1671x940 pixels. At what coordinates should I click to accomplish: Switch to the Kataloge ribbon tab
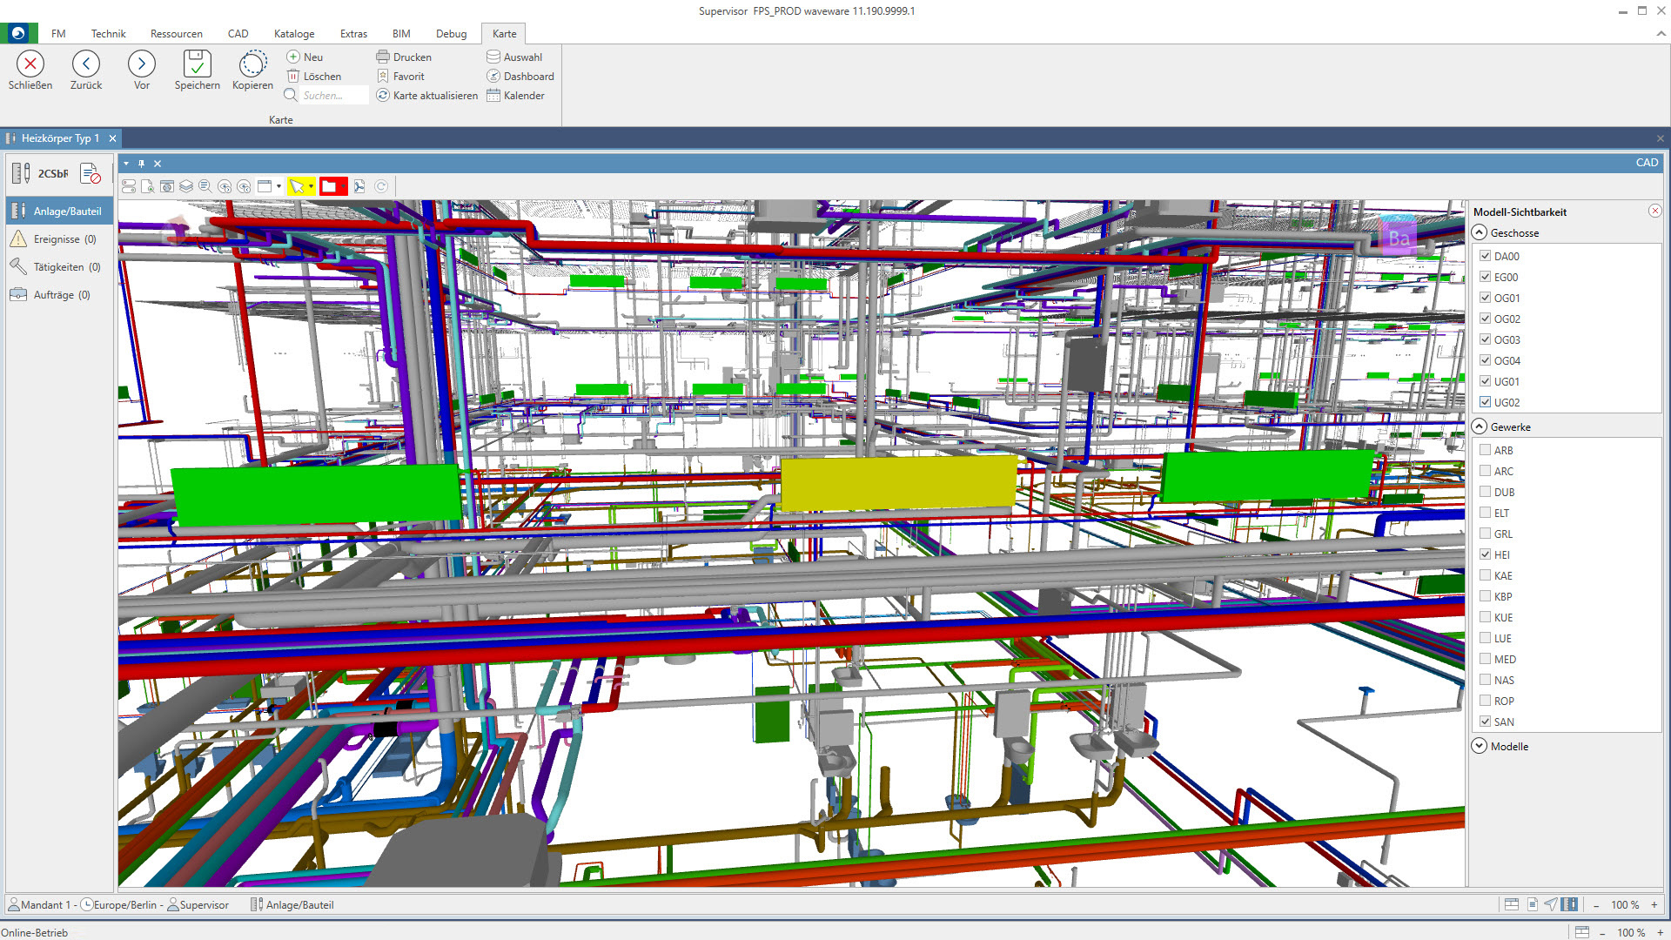[294, 34]
